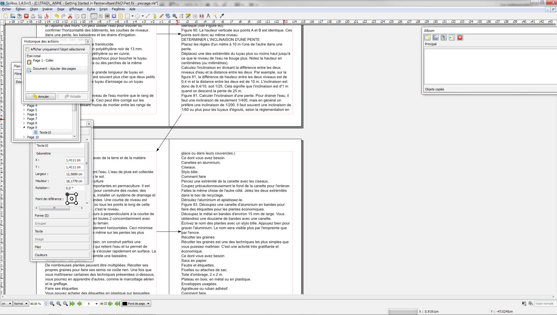Click the insert table tool icon

pos(120,16)
